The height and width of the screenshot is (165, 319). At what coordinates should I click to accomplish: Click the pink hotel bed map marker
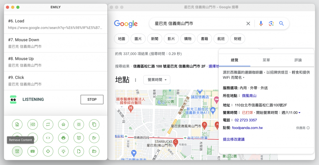[x=216, y=100]
